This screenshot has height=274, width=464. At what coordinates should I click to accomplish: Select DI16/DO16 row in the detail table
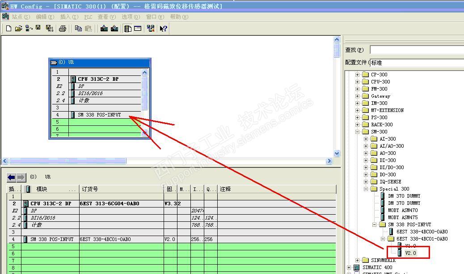(172, 218)
